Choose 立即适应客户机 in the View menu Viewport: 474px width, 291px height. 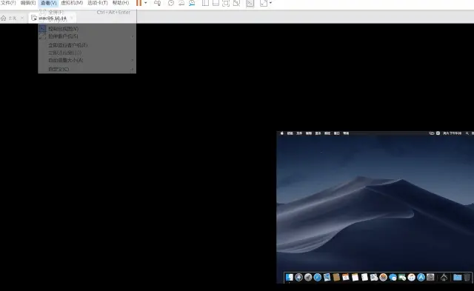click(x=87, y=45)
